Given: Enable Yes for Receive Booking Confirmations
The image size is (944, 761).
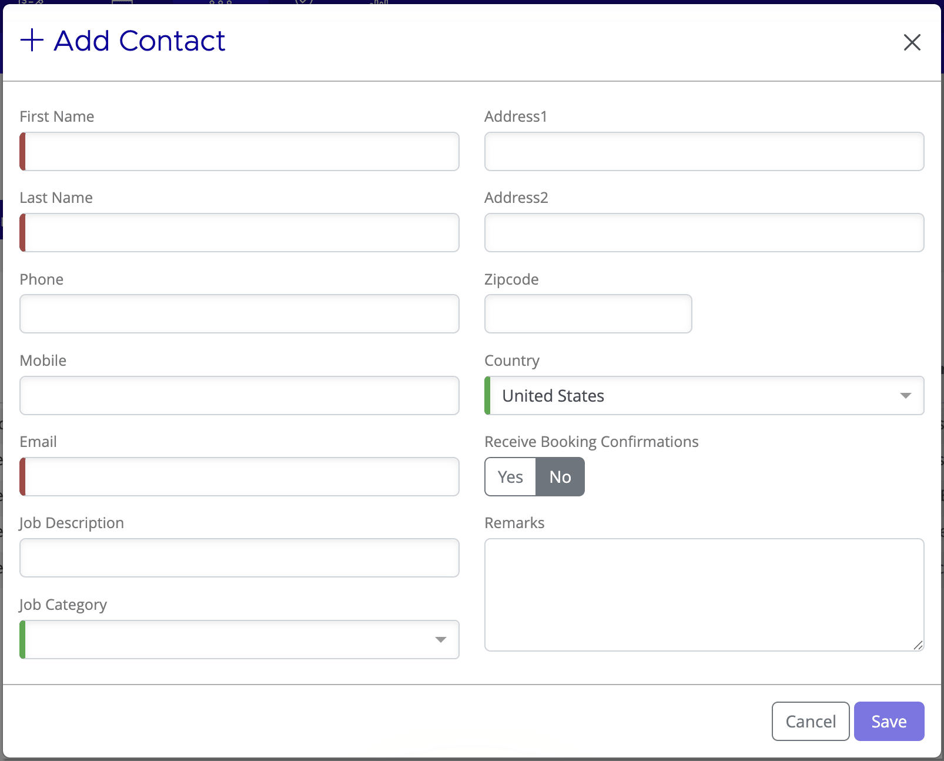Looking at the screenshot, I should point(509,476).
